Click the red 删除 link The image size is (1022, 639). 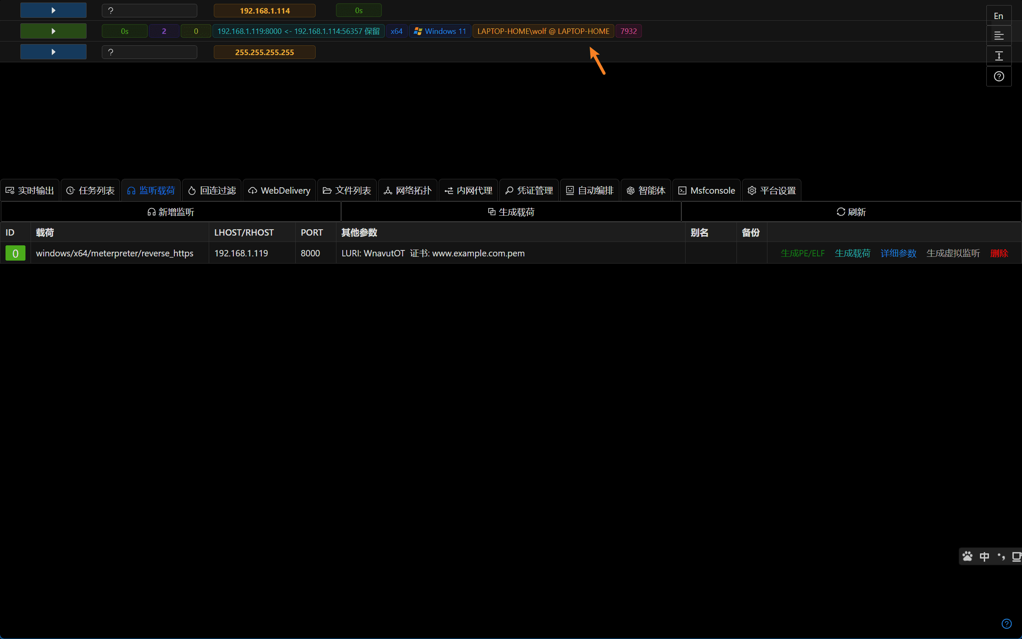[x=999, y=253]
